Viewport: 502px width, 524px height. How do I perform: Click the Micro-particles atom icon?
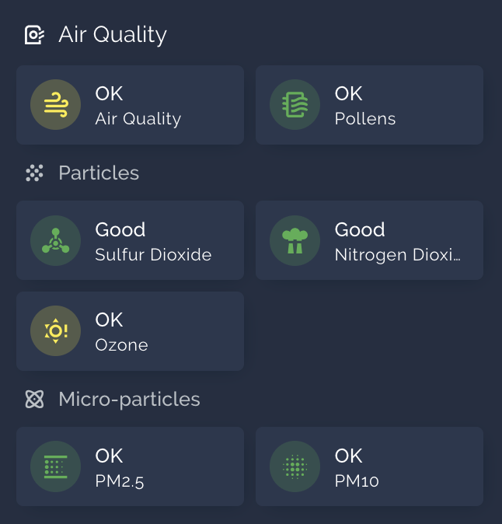point(34,400)
